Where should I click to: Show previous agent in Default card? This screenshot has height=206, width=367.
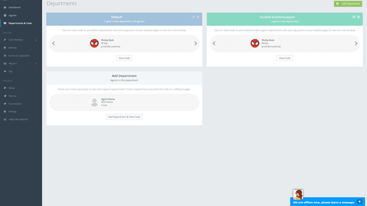54,43
